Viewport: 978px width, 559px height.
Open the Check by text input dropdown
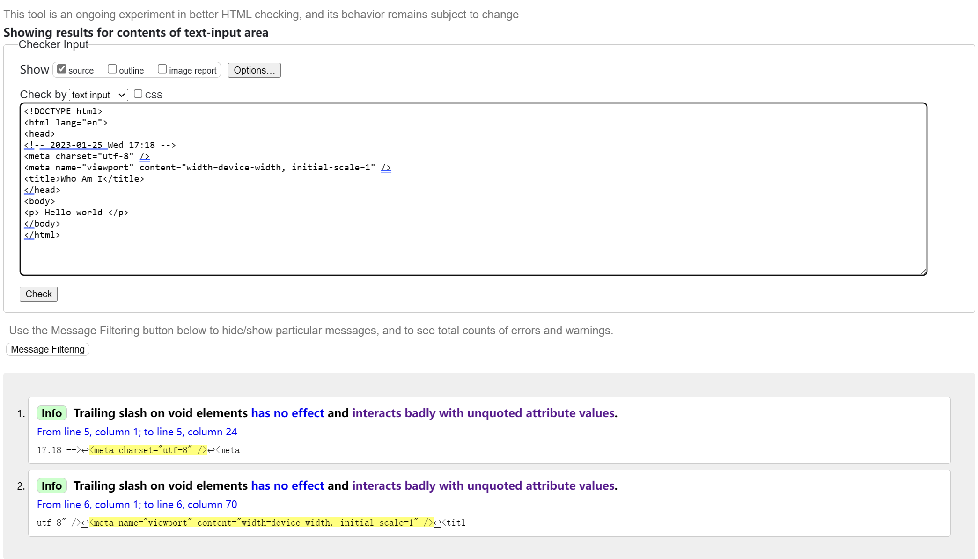click(99, 95)
